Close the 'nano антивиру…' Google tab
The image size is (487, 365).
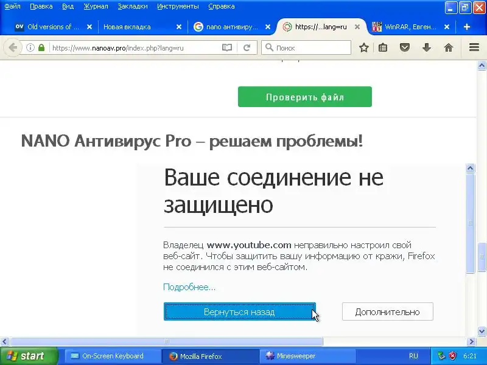click(x=268, y=27)
